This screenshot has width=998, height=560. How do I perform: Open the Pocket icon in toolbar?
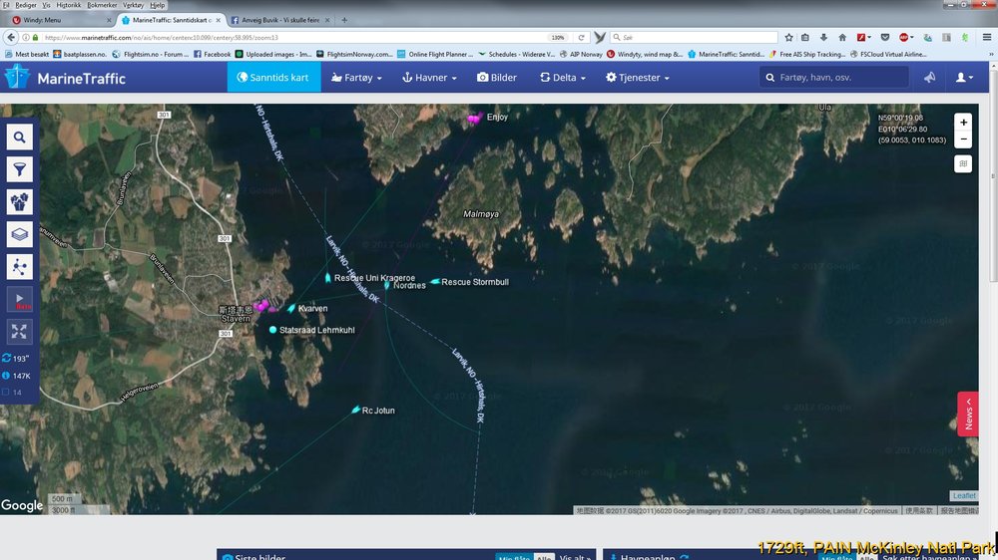point(884,38)
